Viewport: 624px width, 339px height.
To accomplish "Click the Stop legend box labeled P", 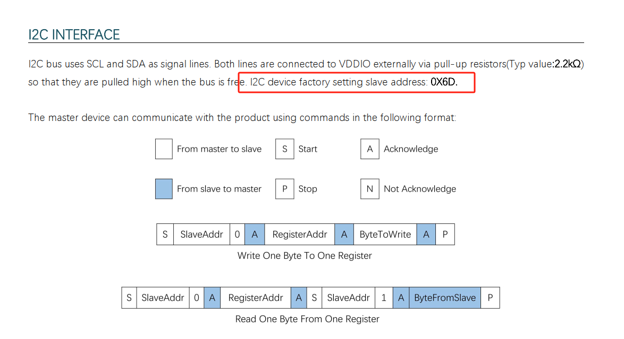I will (x=284, y=189).
